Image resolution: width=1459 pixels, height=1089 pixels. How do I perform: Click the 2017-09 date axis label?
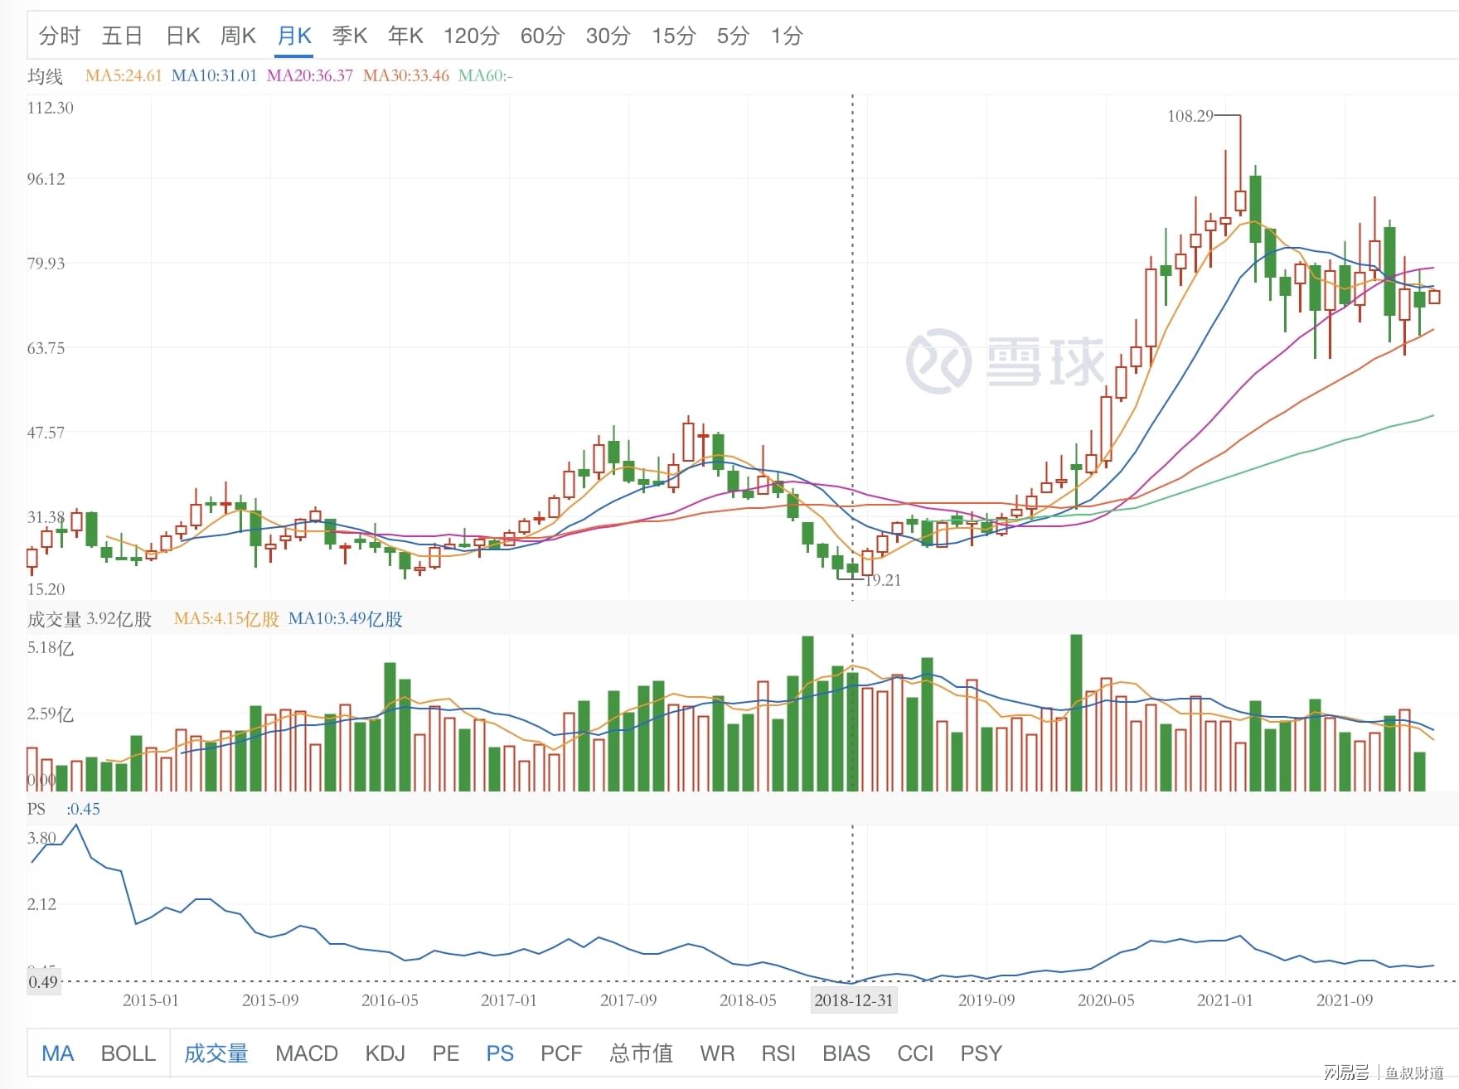coord(628,1000)
